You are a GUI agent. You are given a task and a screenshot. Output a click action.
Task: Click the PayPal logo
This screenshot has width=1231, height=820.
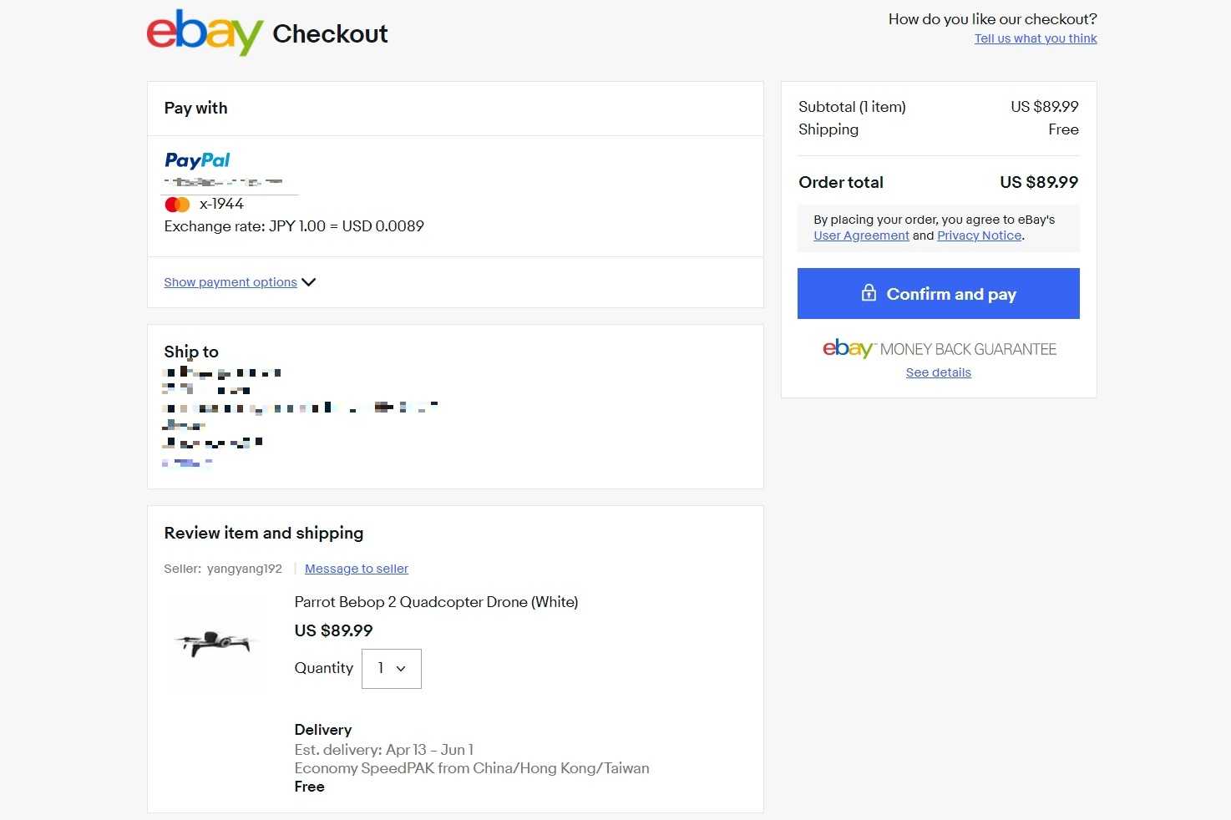click(197, 160)
